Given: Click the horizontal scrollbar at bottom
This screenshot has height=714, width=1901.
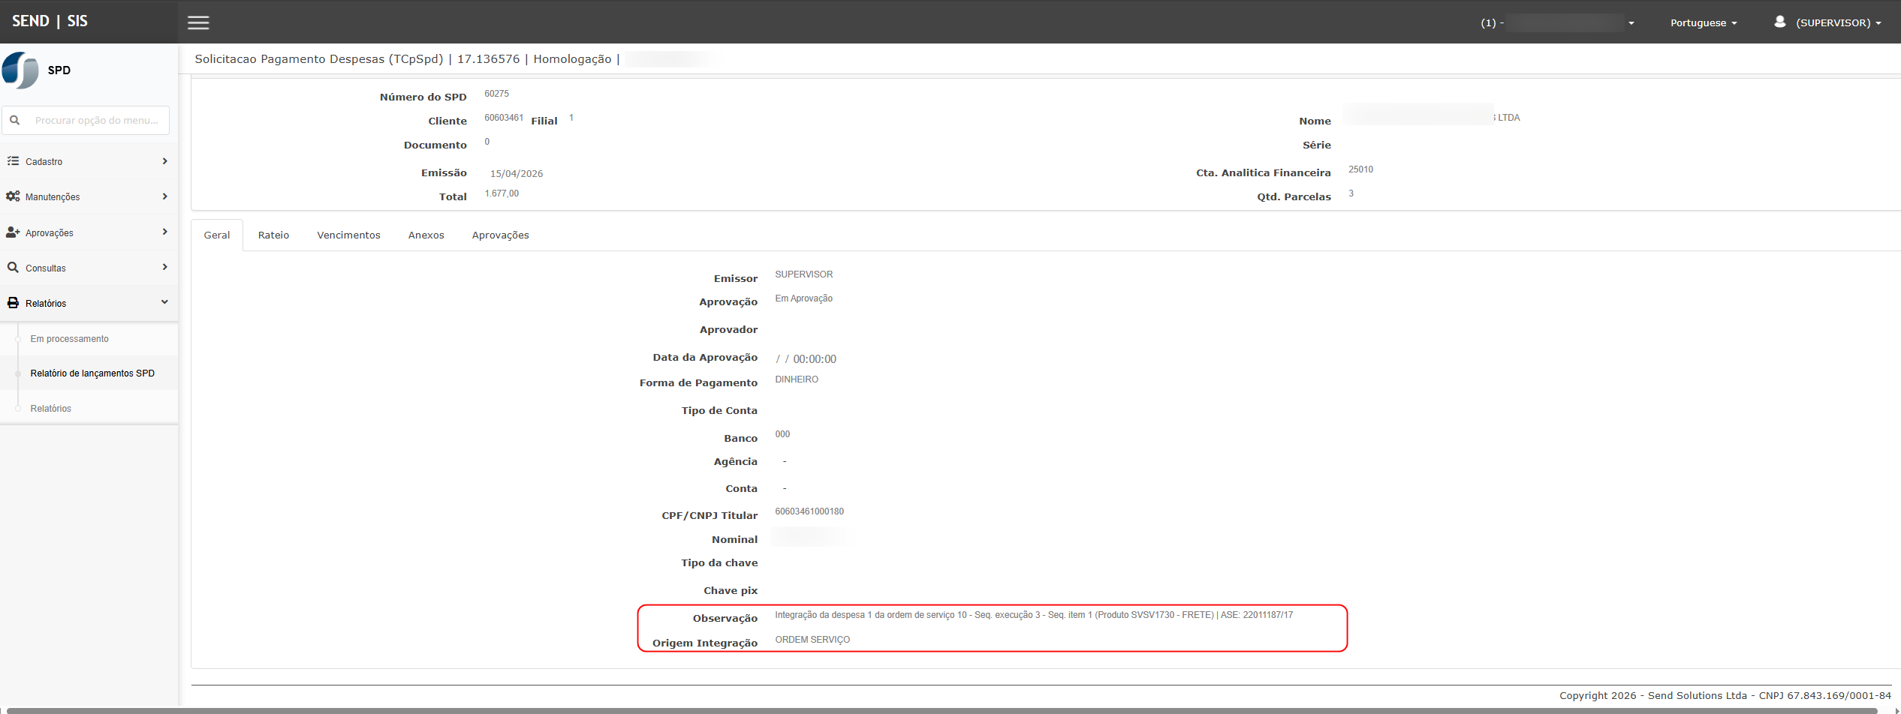Looking at the screenshot, I should pos(946,710).
